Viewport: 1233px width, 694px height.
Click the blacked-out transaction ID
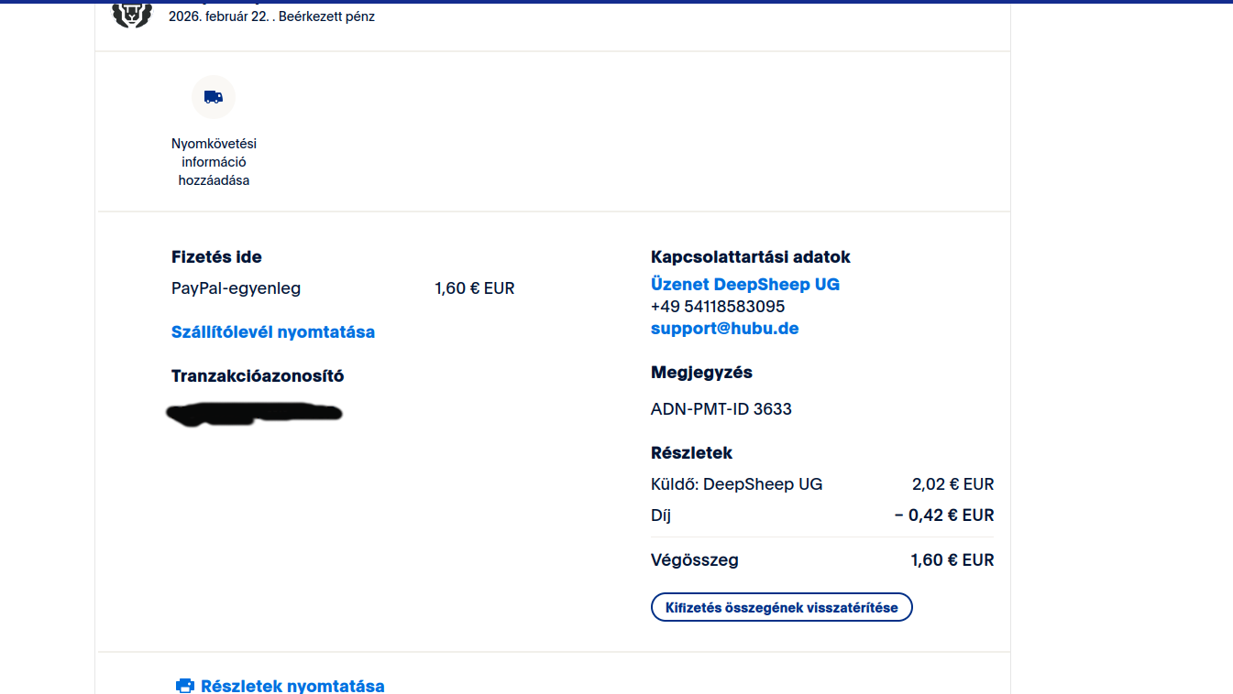coord(255,414)
